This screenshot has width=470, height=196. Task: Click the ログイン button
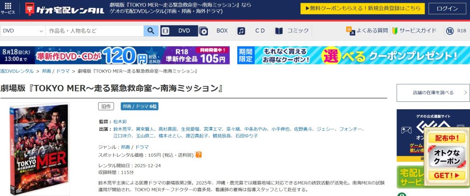point(447,9)
